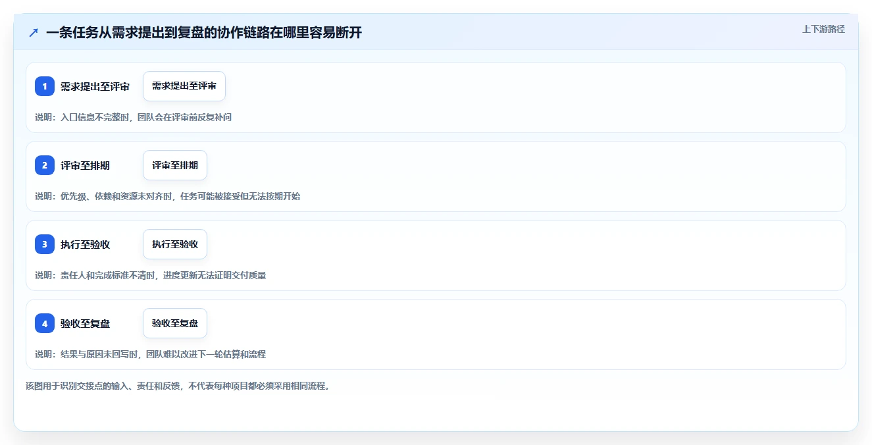Click the 执行至验收 outlined button
The height and width of the screenshot is (445, 872).
pos(175,244)
